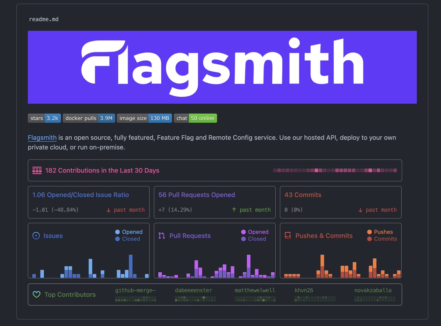This screenshot has height=326, width=441.
Task: Click the Pull Requests bar chart
Action: (x=216, y=266)
